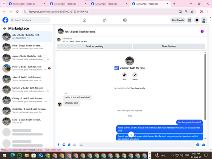The height and width of the screenshot is (159, 212).
Task: Open browser zoom magnifier icon
Action: click(x=186, y=11)
